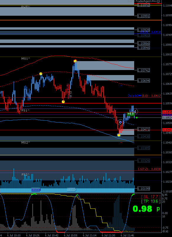Viewport: 172px width, 237px height.
Task: Click the 1.11042 zone price tag
Action: [144, 5]
